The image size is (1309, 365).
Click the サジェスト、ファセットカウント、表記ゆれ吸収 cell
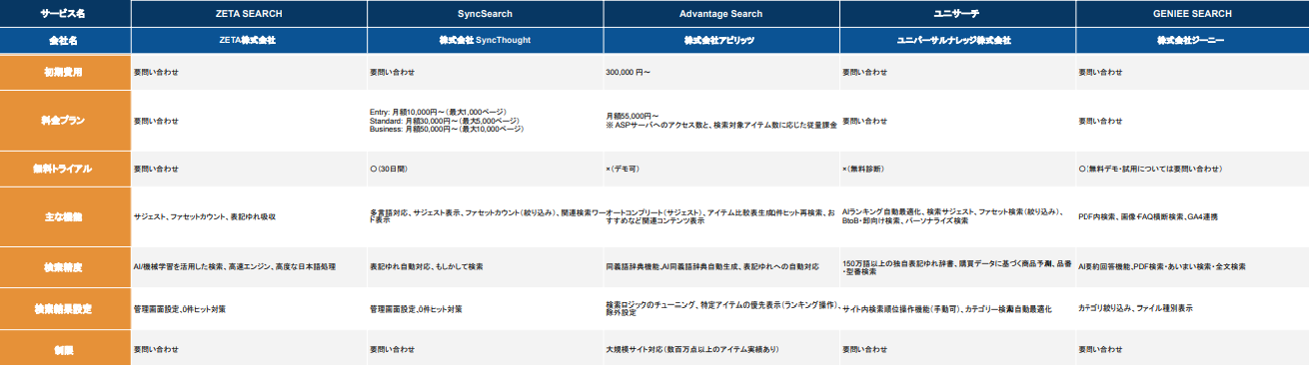pos(249,216)
